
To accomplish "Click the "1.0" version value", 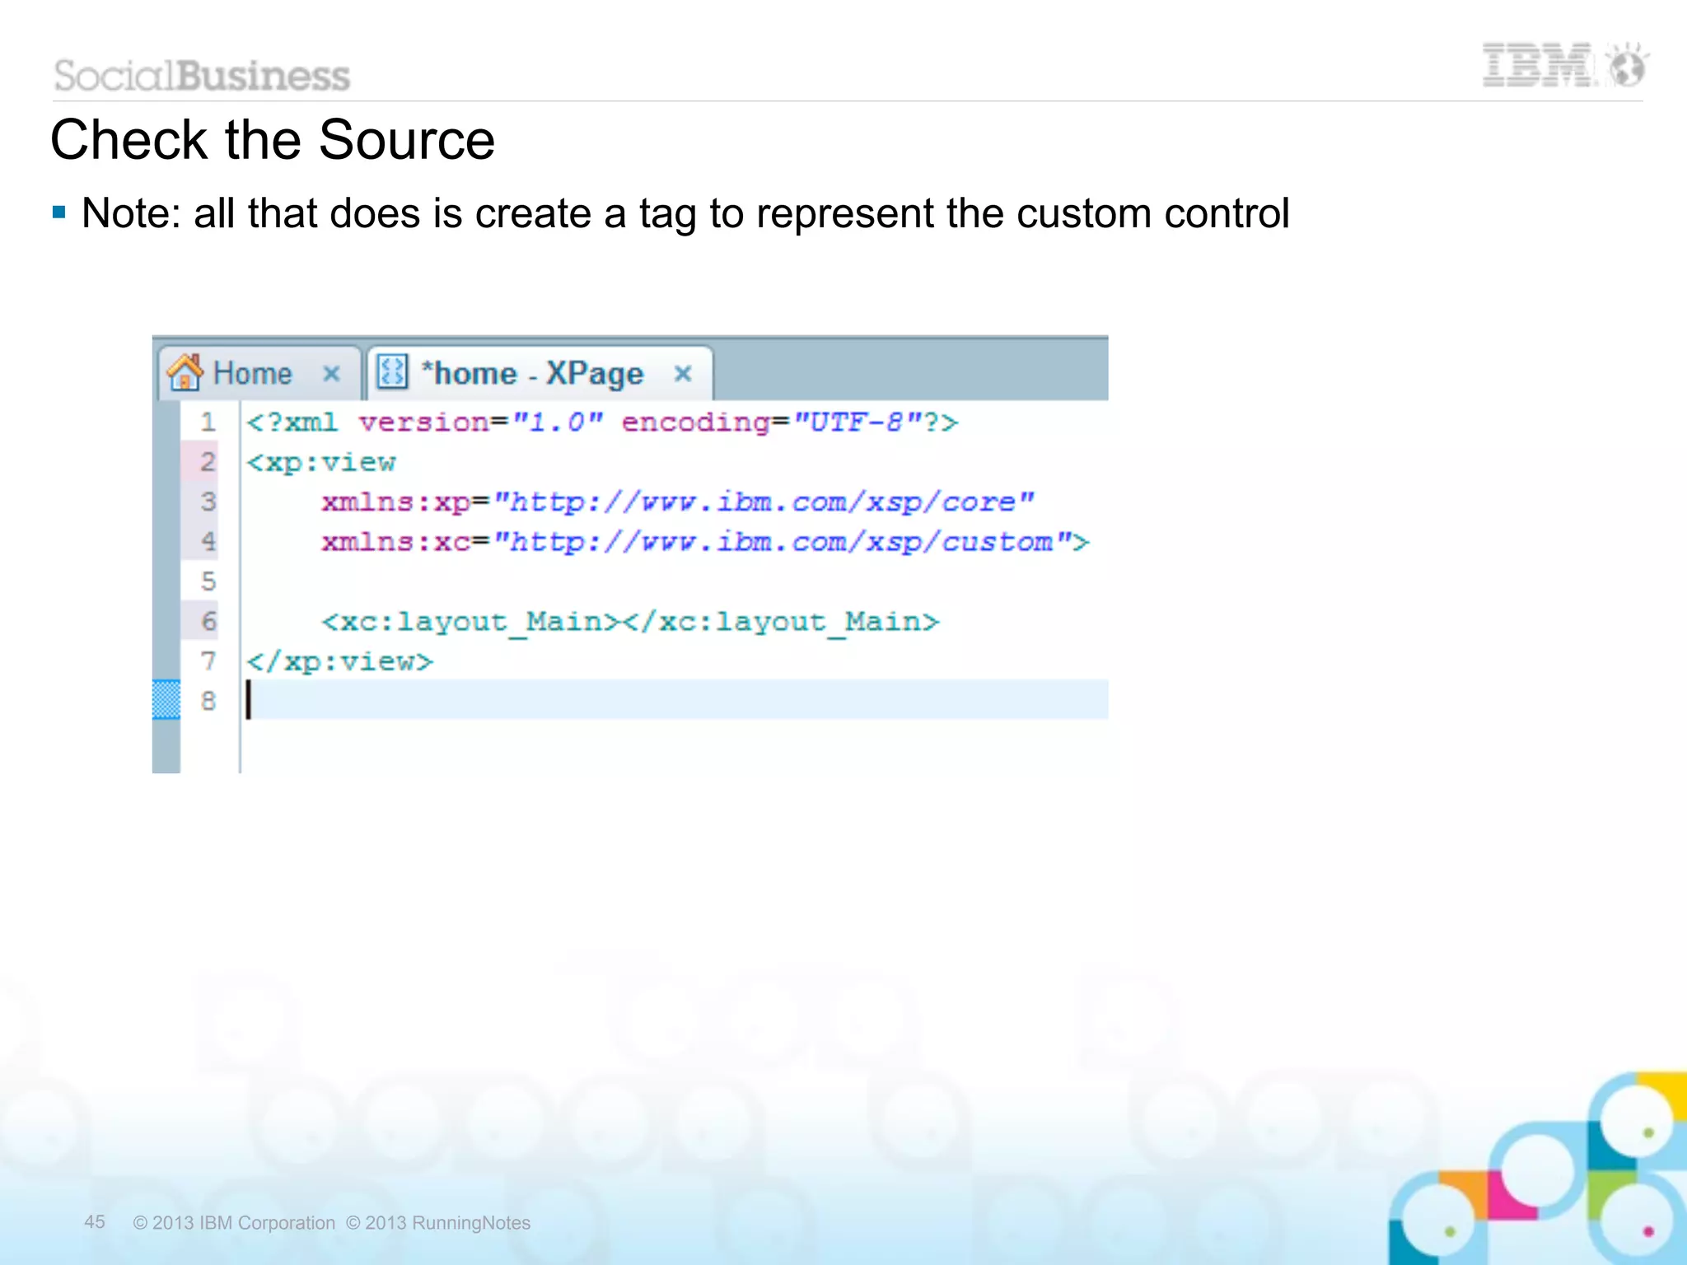I will point(558,422).
